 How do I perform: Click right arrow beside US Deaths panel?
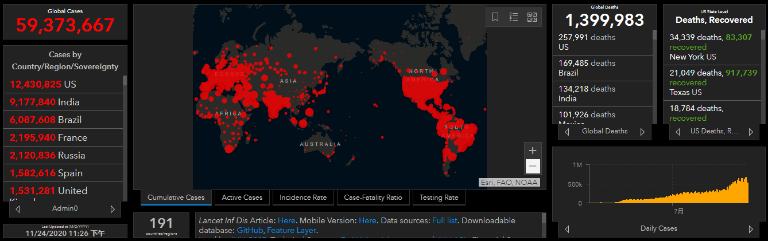[750, 132]
